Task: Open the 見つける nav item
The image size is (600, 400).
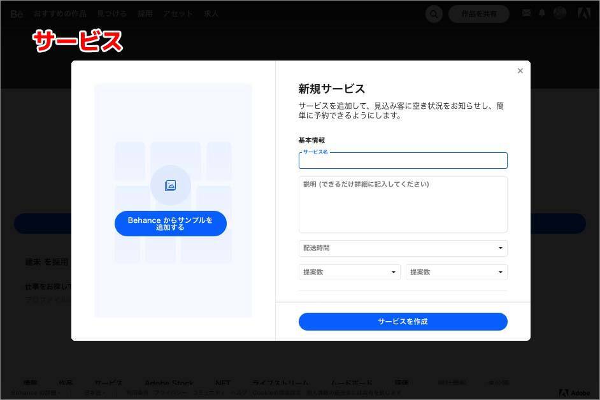Action: [111, 14]
